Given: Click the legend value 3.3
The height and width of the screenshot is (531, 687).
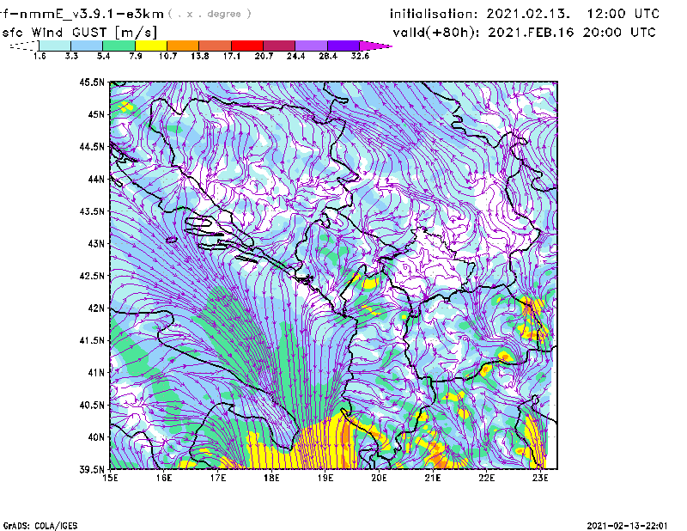Looking at the screenshot, I should coord(71,56).
